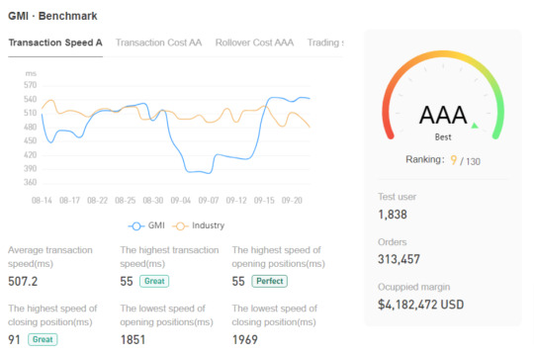The width and height of the screenshot is (534, 356).
Task: Click the occupied margin amount $4,182,472 USD
Action: pyautogui.click(x=421, y=305)
